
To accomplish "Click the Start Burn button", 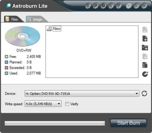I will [x=129, y=123].
